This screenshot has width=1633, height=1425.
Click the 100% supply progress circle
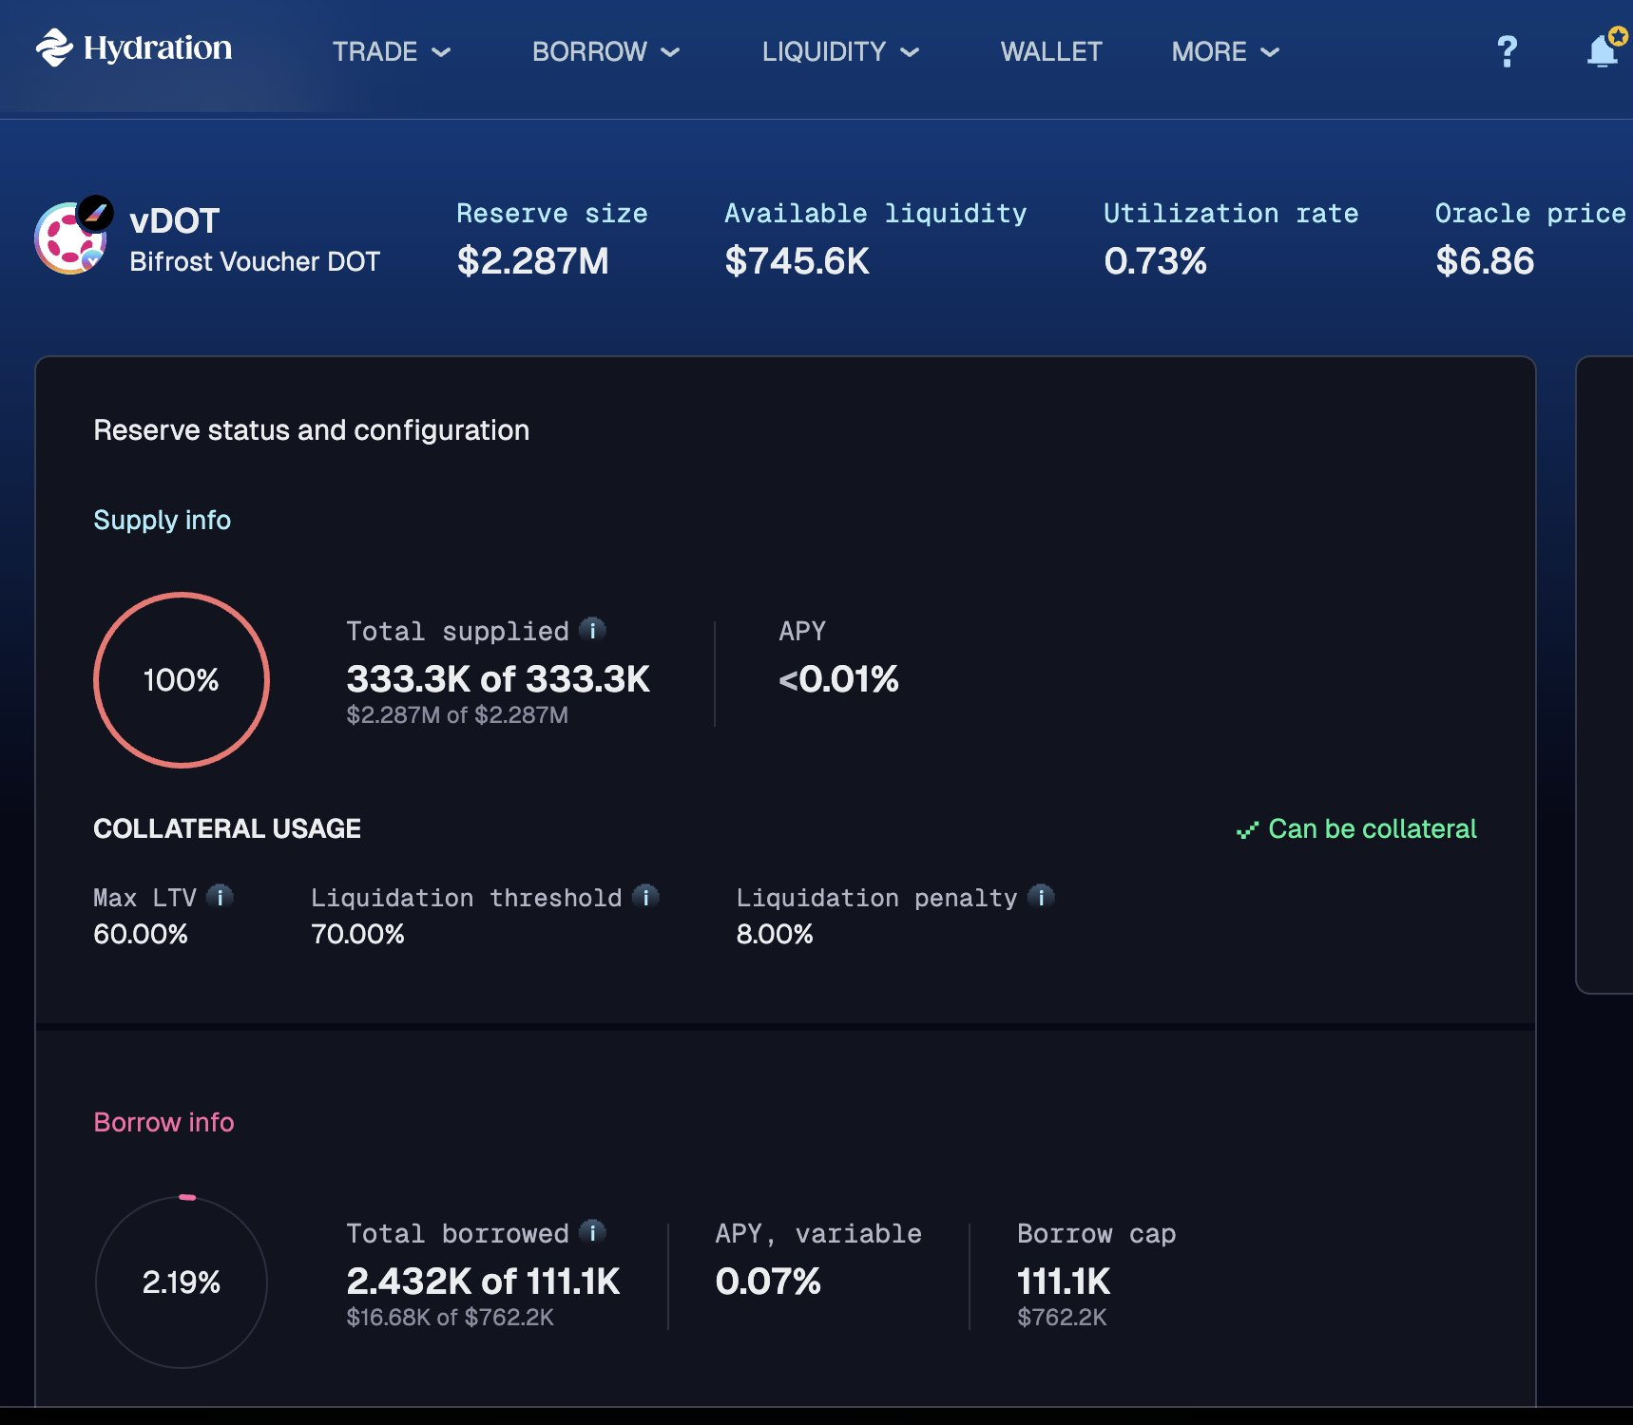click(182, 680)
